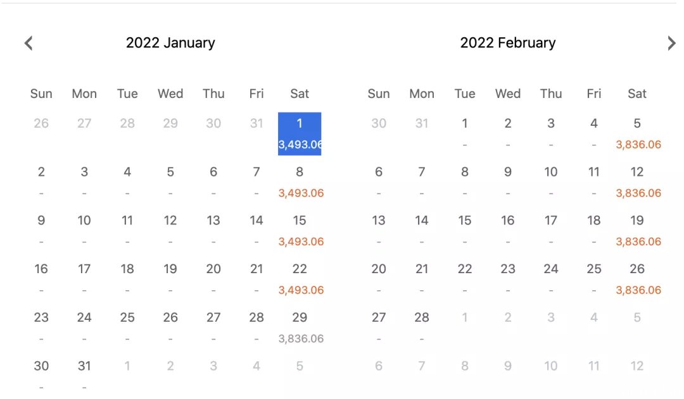Advance to next month using right arrow
The width and height of the screenshot is (684, 399).
(671, 43)
